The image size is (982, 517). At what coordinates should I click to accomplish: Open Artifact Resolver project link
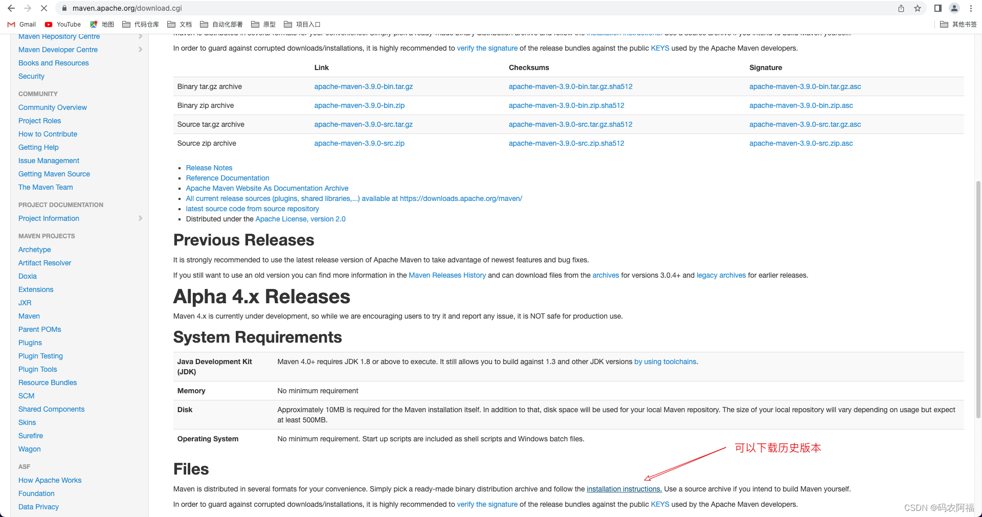tap(44, 263)
